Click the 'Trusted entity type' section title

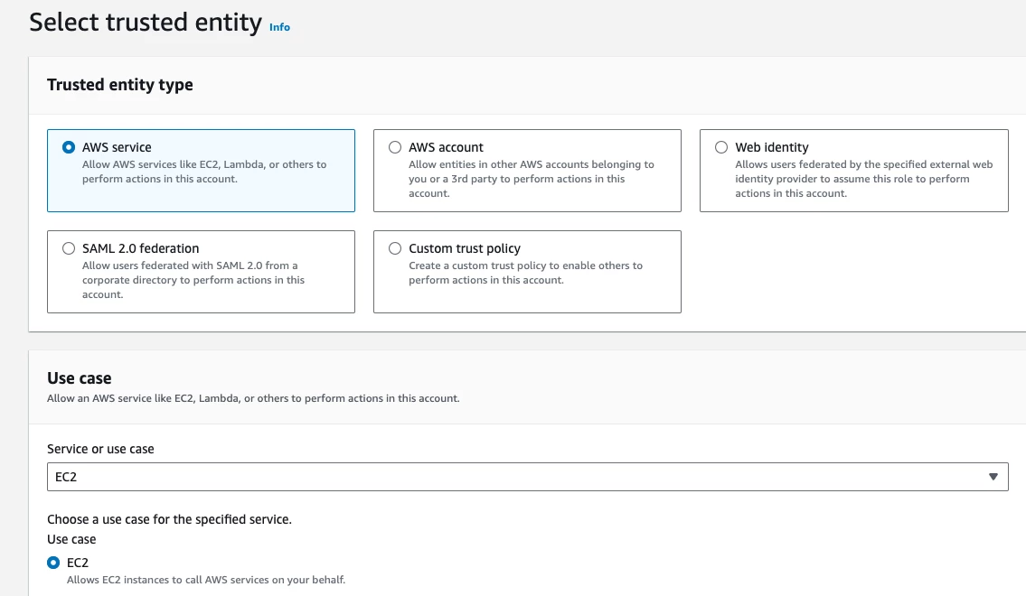click(119, 84)
